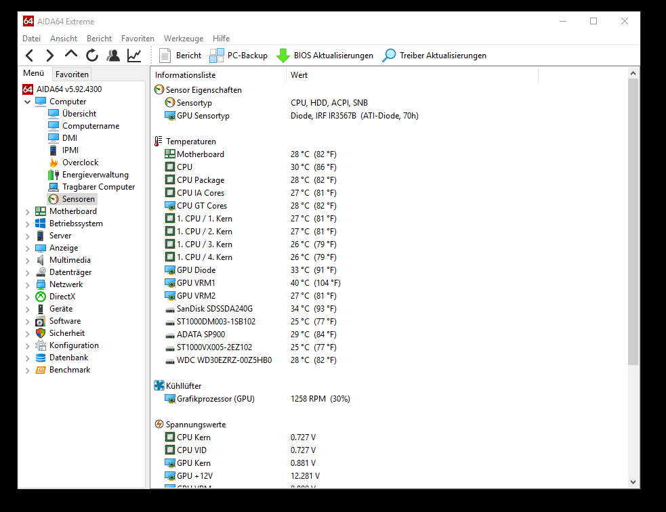Viewport: 666px width, 512px height.
Task: Open the Werkzeuge menu
Action: pyautogui.click(x=184, y=38)
